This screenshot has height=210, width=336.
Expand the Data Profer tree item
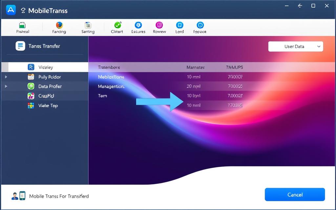(x=6, y=86)
